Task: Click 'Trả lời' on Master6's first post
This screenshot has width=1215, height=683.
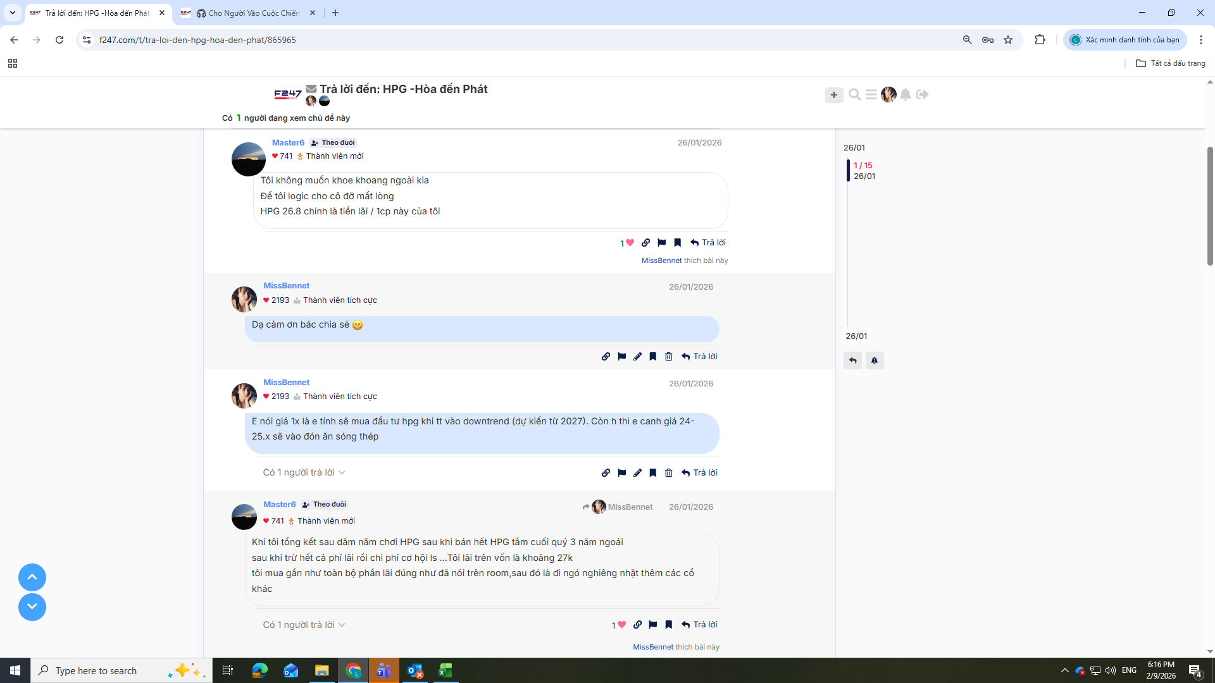Action: point(708,243)
